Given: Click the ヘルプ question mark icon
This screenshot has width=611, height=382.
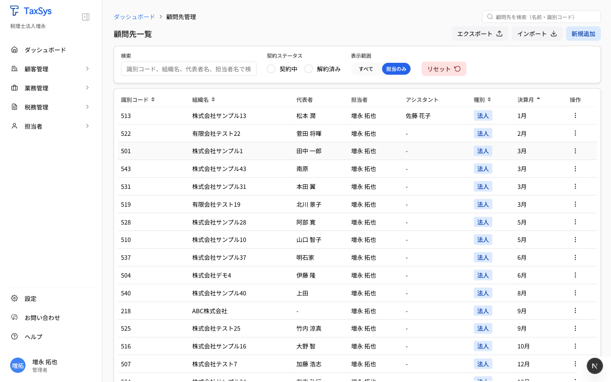Looking at the screenshot, I should 14,337.
